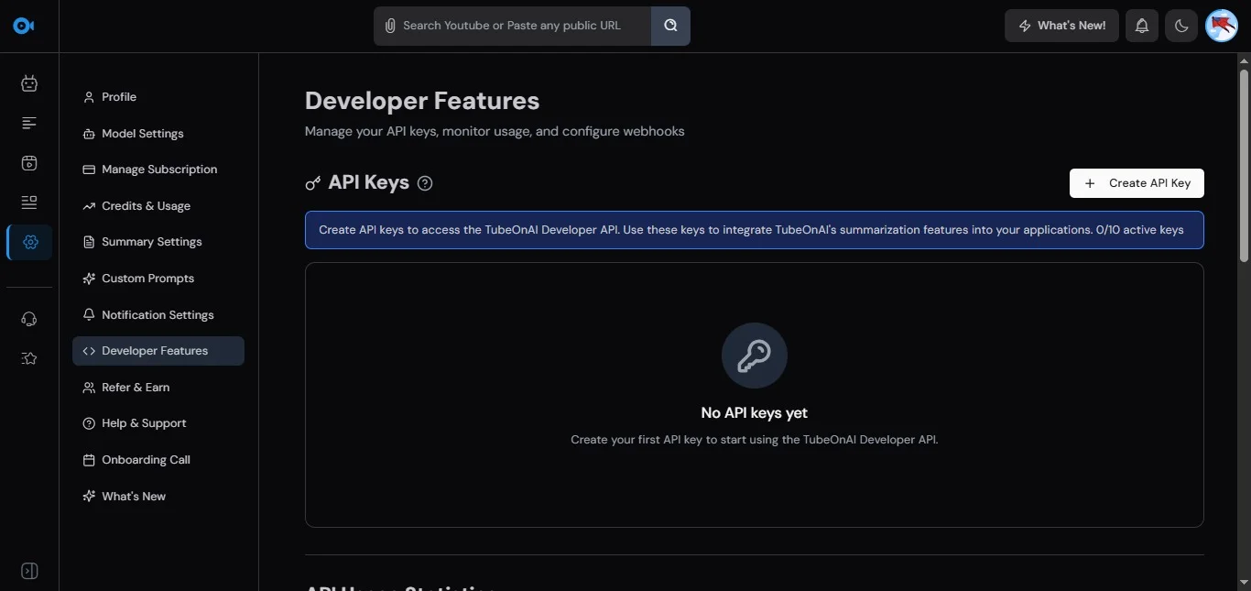1251x591 pixels.
Task: Click the settings gear sidebar icon
Action: pos(29,242)
